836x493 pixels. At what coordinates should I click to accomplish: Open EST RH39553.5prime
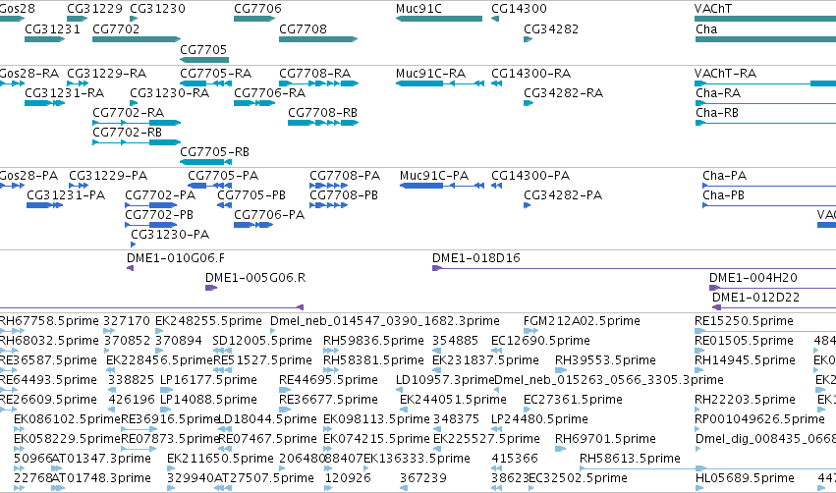(560, 370)
